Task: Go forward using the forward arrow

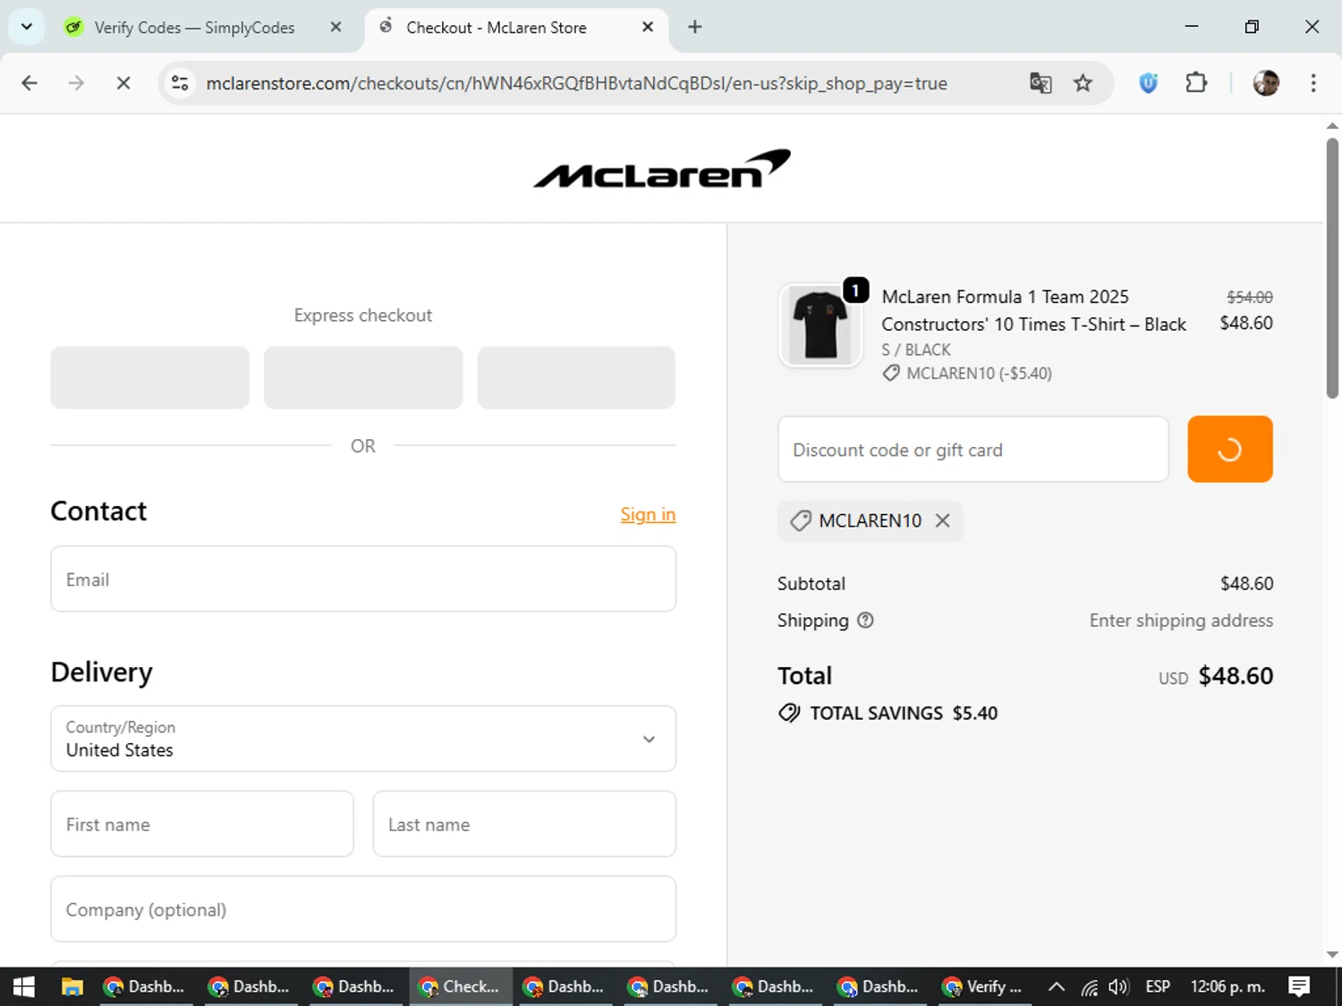Action: (x=76, y=83)
